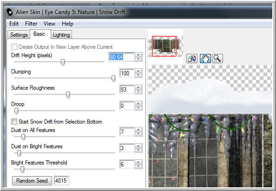This screenshot has height=191, width=276.
Task: Select the magnifier zoom tool
Action: click(217, 59)
